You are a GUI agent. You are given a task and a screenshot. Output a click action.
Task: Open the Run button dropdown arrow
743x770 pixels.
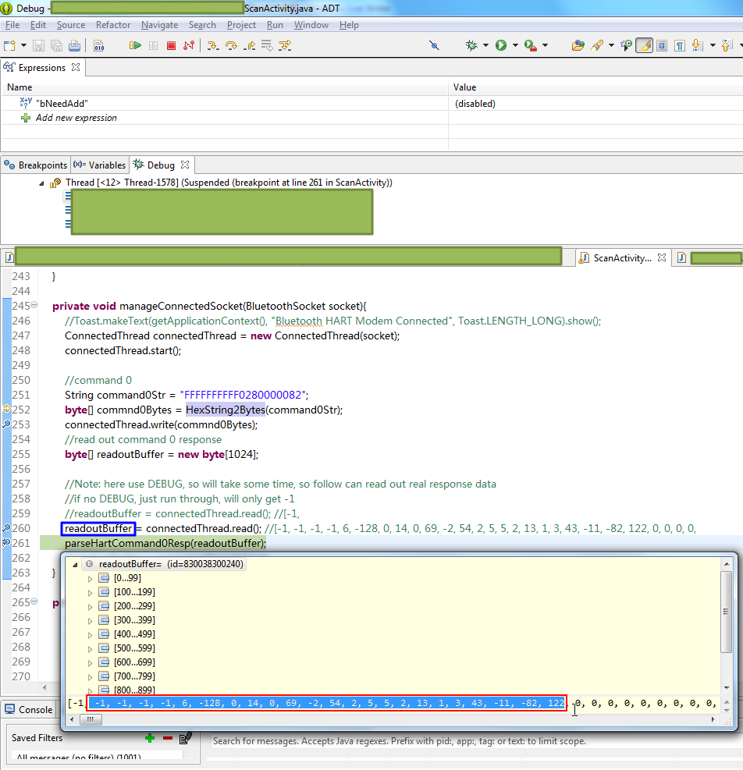click(x=514, y=46)
